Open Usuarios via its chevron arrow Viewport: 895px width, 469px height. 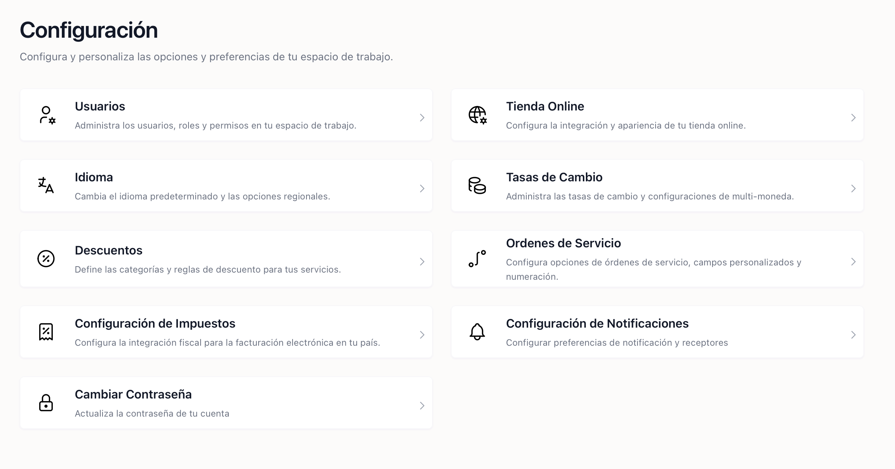point(422,118)
